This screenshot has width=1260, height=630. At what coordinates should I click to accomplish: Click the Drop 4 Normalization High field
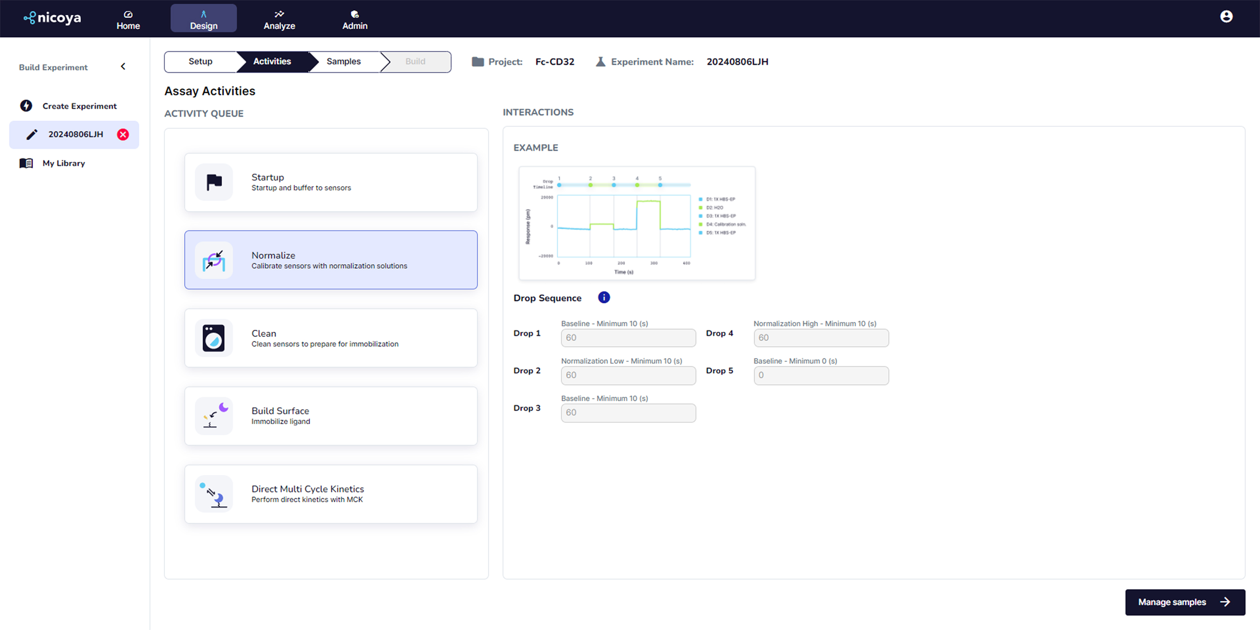[x=821, y=338]
